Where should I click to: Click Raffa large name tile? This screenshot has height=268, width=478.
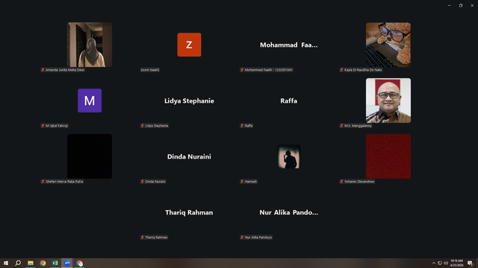click(x=289, y=101)
